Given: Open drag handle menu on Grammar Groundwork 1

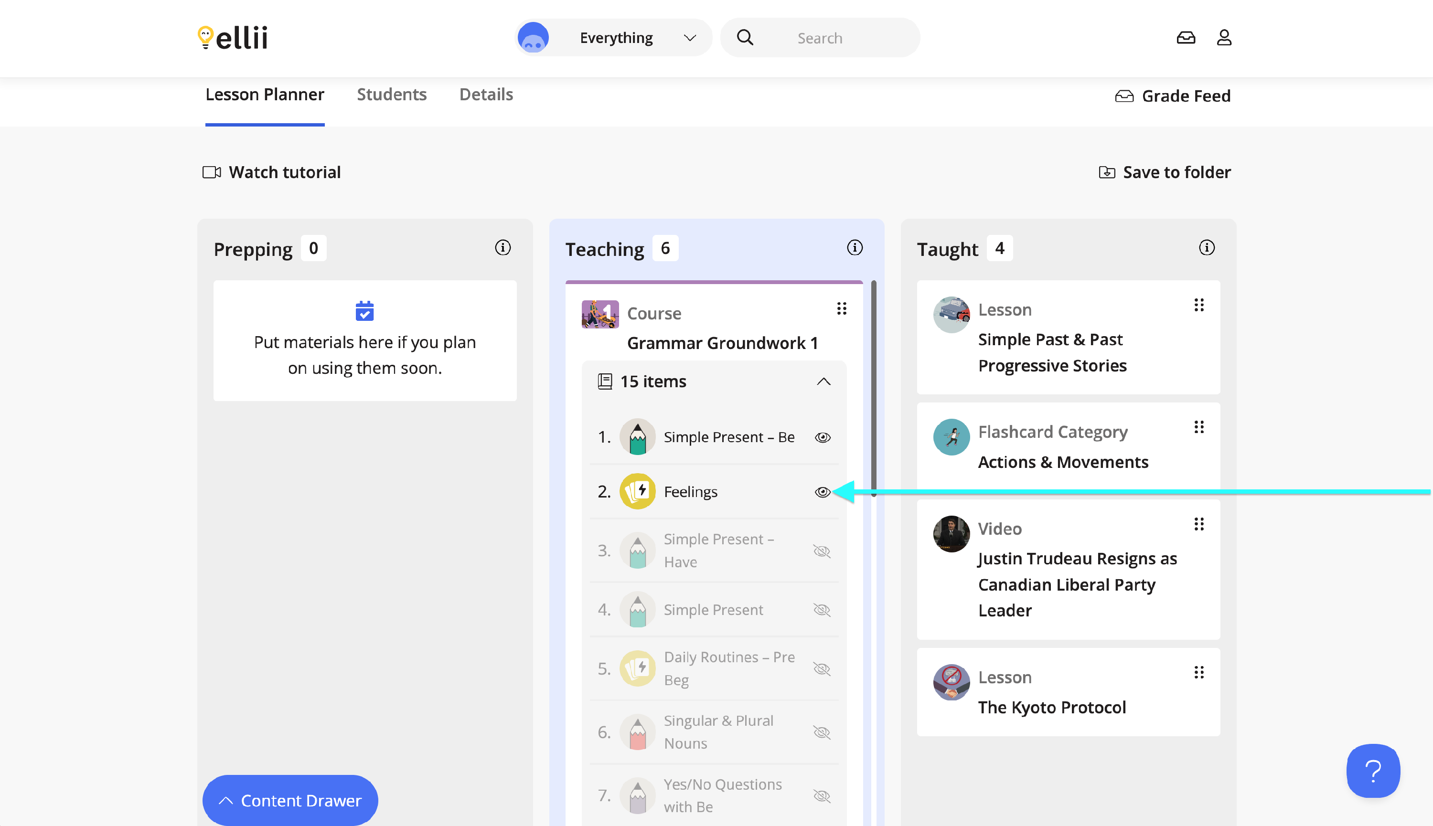Looking at the screenshot, I should [x=842, y=308].
